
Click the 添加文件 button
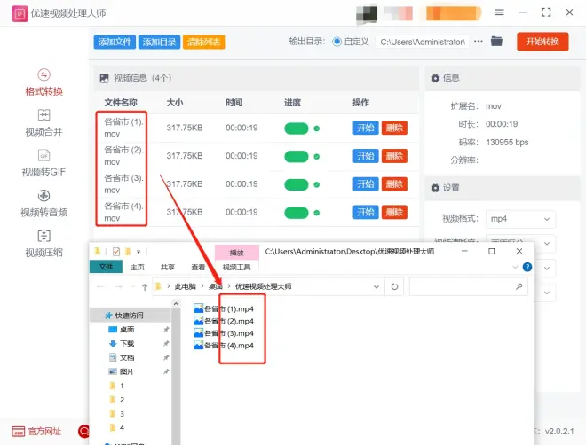tap(115, 42)
